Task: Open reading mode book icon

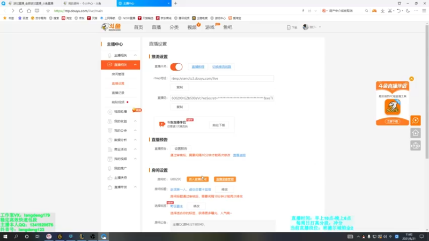Action: point(37,11)
